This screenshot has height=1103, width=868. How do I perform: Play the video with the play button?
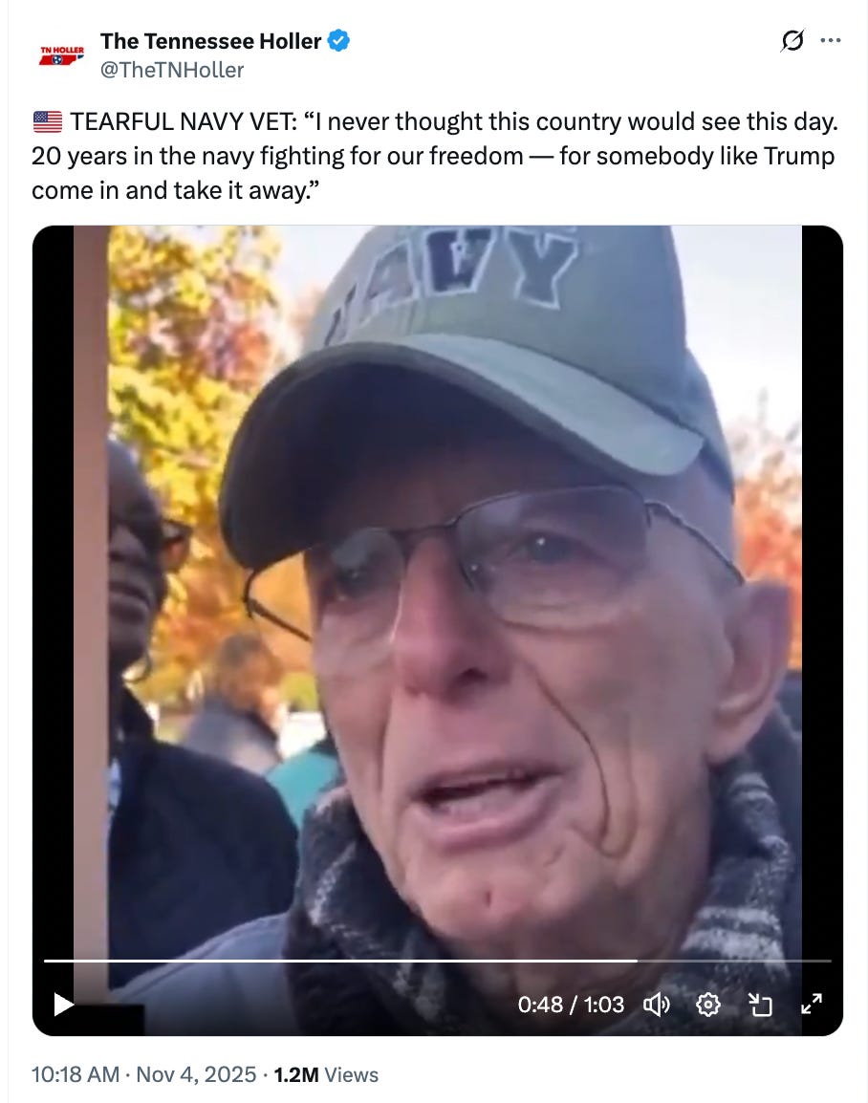coord(63,1004)
